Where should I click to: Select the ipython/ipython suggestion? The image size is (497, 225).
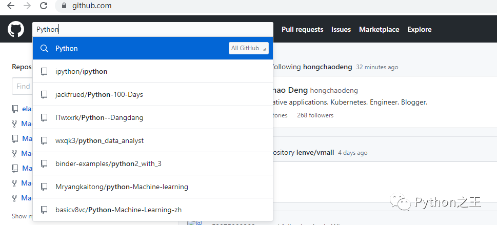tap(153, 71)
